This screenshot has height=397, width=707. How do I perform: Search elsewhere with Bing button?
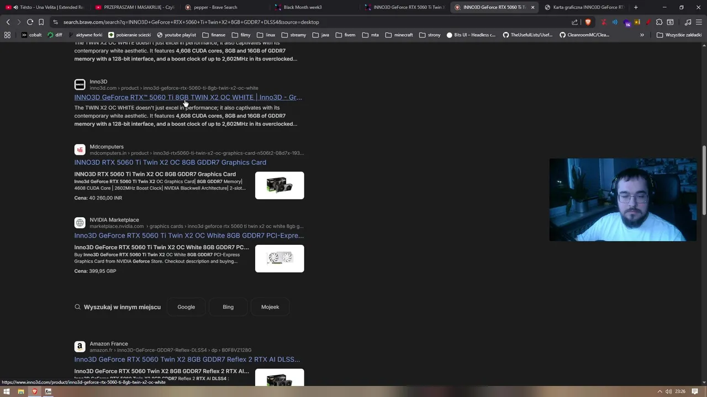pyautogui.click(x=228, y=307)
